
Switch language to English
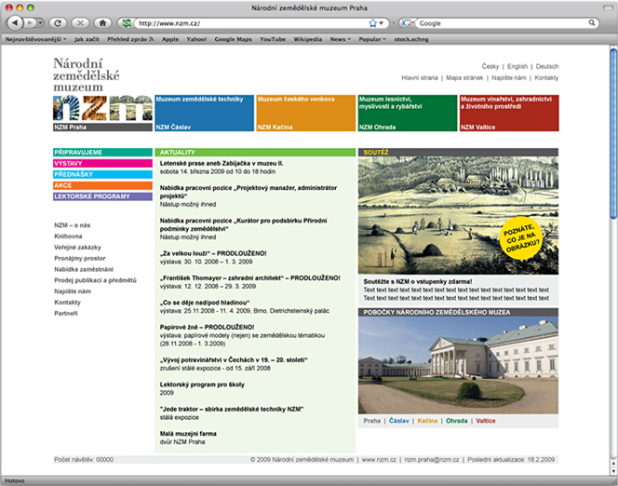517,66
